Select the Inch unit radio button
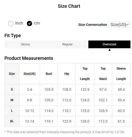132x137 pixels. [x=11, y=23]
